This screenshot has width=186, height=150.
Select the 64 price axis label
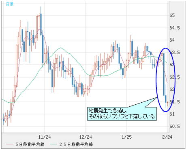click(x=172, y=40)
